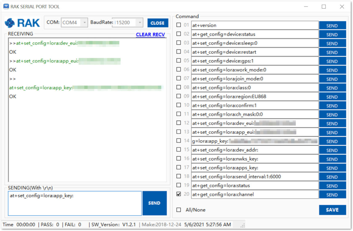
Task: Click the large SEND button under SENDING
Action: click(154, 203)
